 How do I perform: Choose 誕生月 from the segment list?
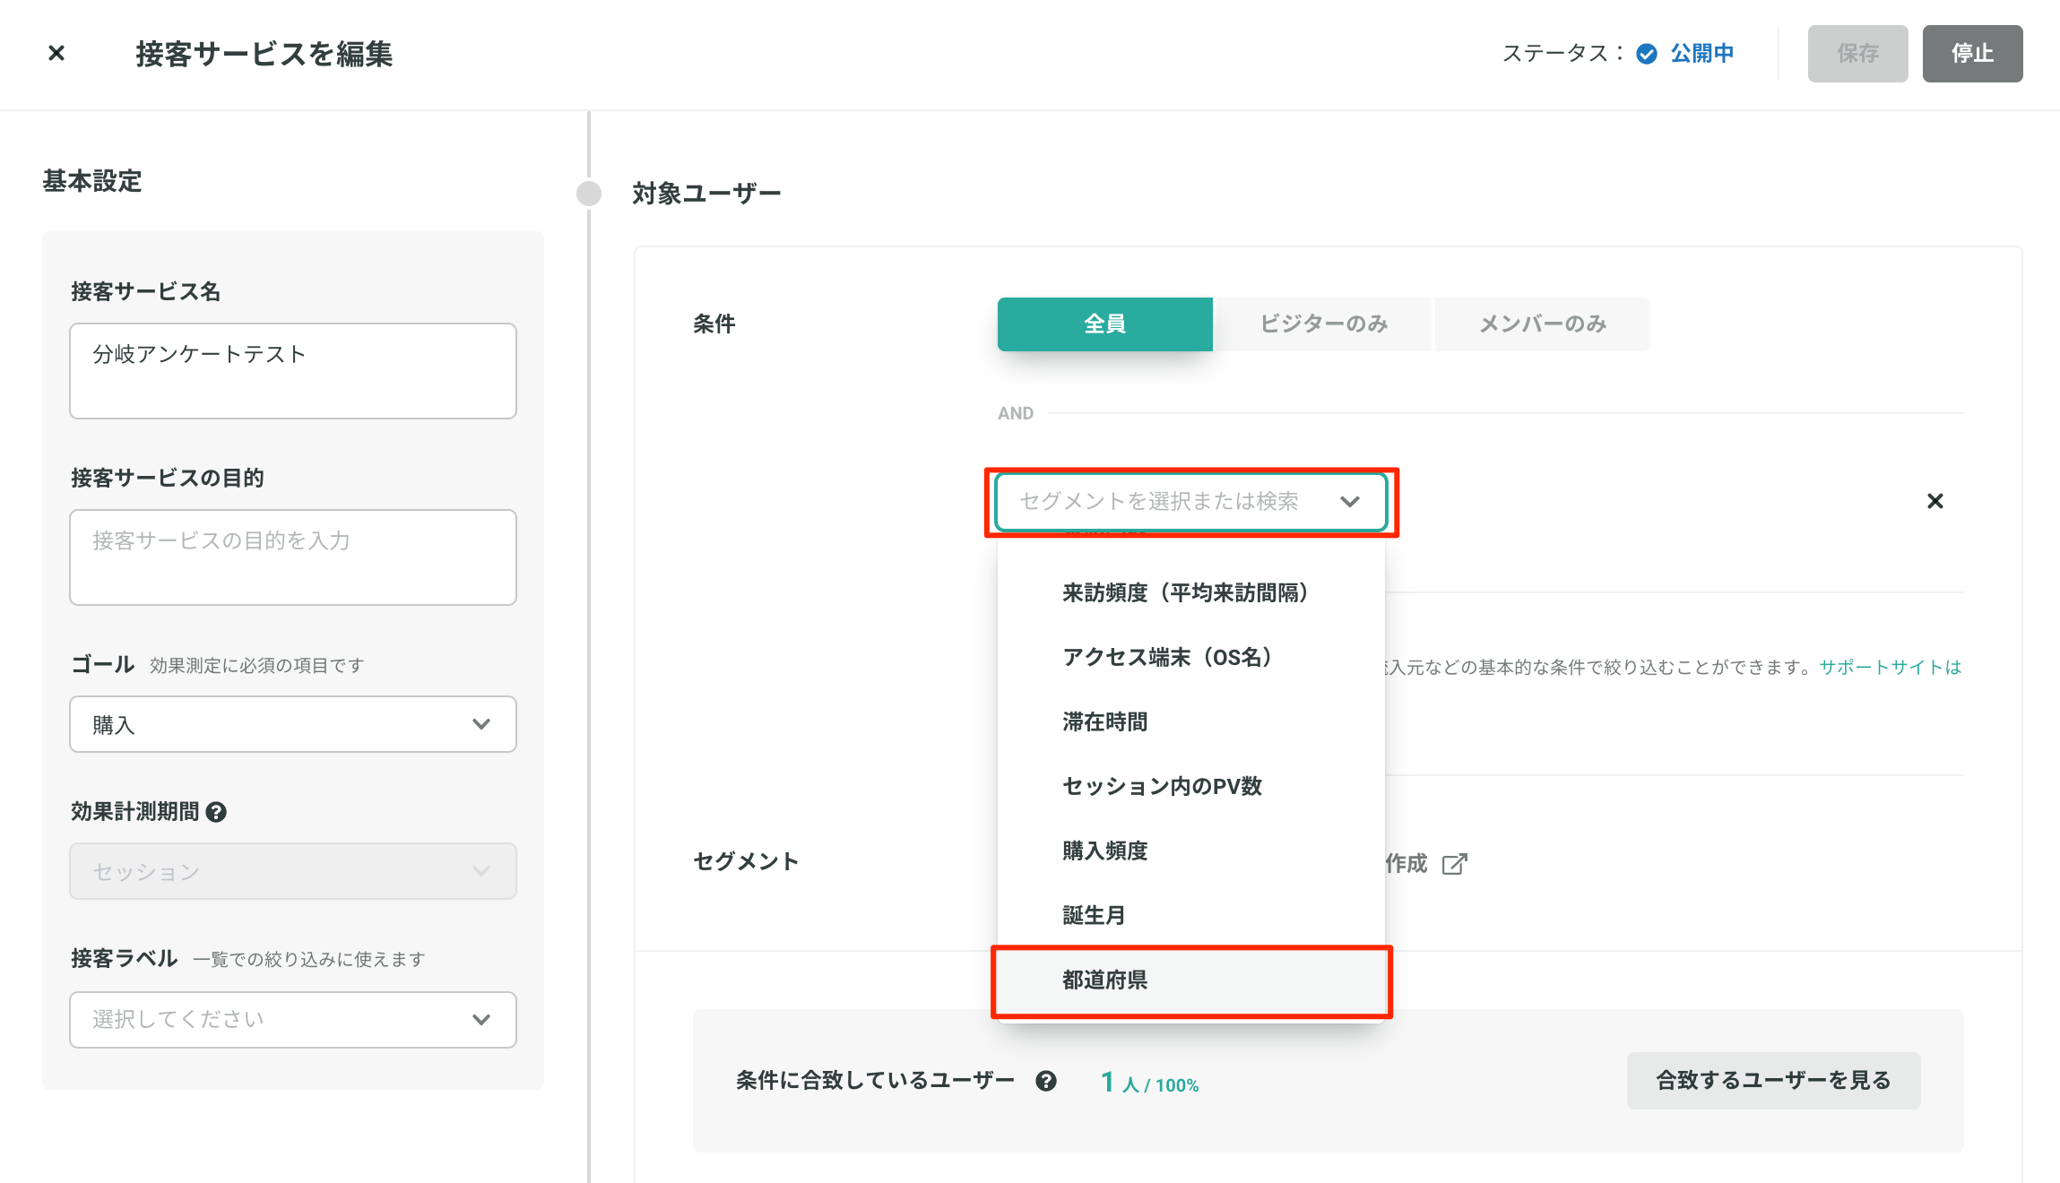pos(1191,915)
